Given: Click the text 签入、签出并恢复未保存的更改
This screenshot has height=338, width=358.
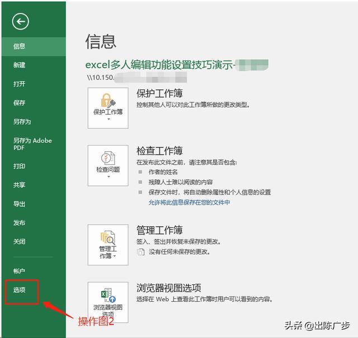Looking at the screenshot, I should point(178,241).
